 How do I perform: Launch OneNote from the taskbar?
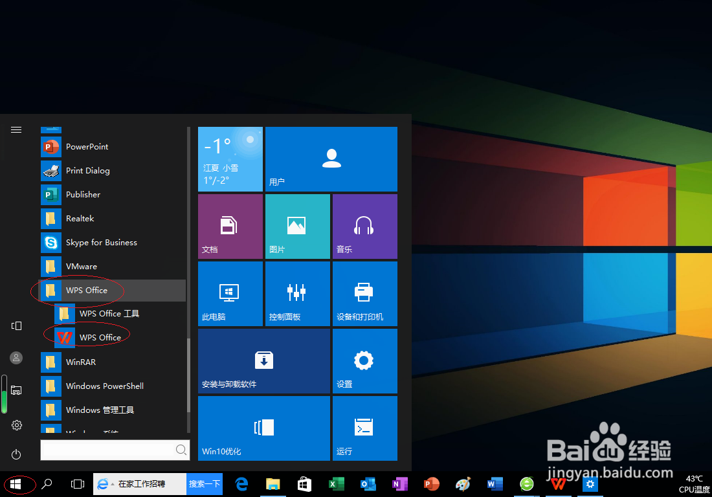pos(399,484)
